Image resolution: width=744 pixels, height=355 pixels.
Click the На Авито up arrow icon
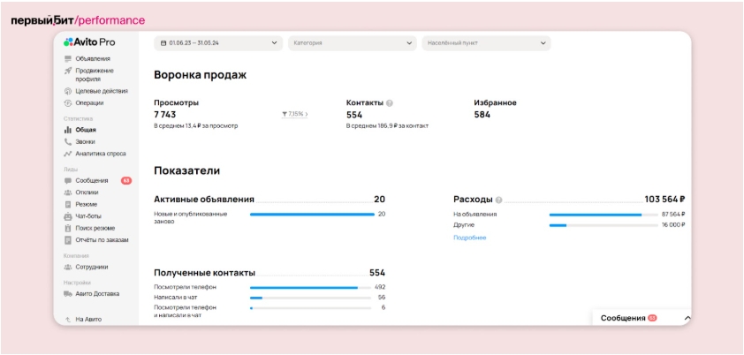point(68,320)
